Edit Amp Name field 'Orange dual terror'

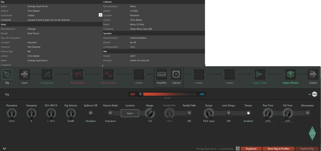(64, 61)
